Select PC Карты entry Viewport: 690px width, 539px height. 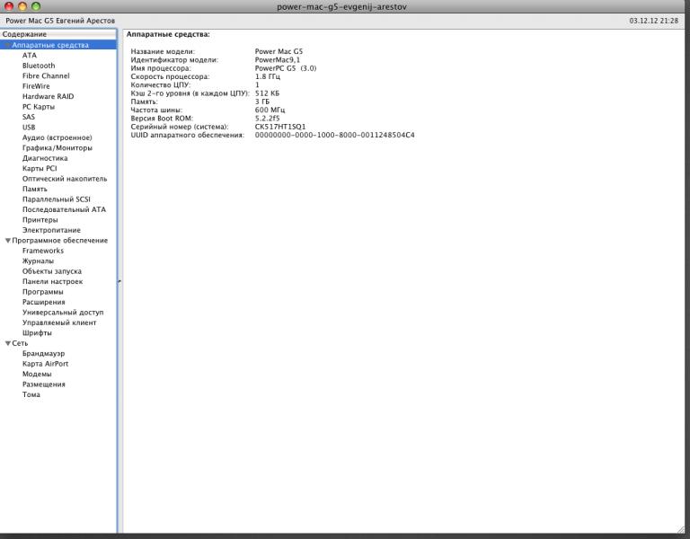click(x=39, y=107)
